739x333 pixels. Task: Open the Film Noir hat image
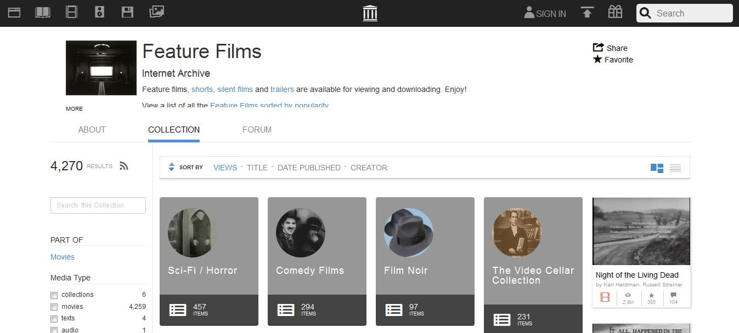(408, 233)
